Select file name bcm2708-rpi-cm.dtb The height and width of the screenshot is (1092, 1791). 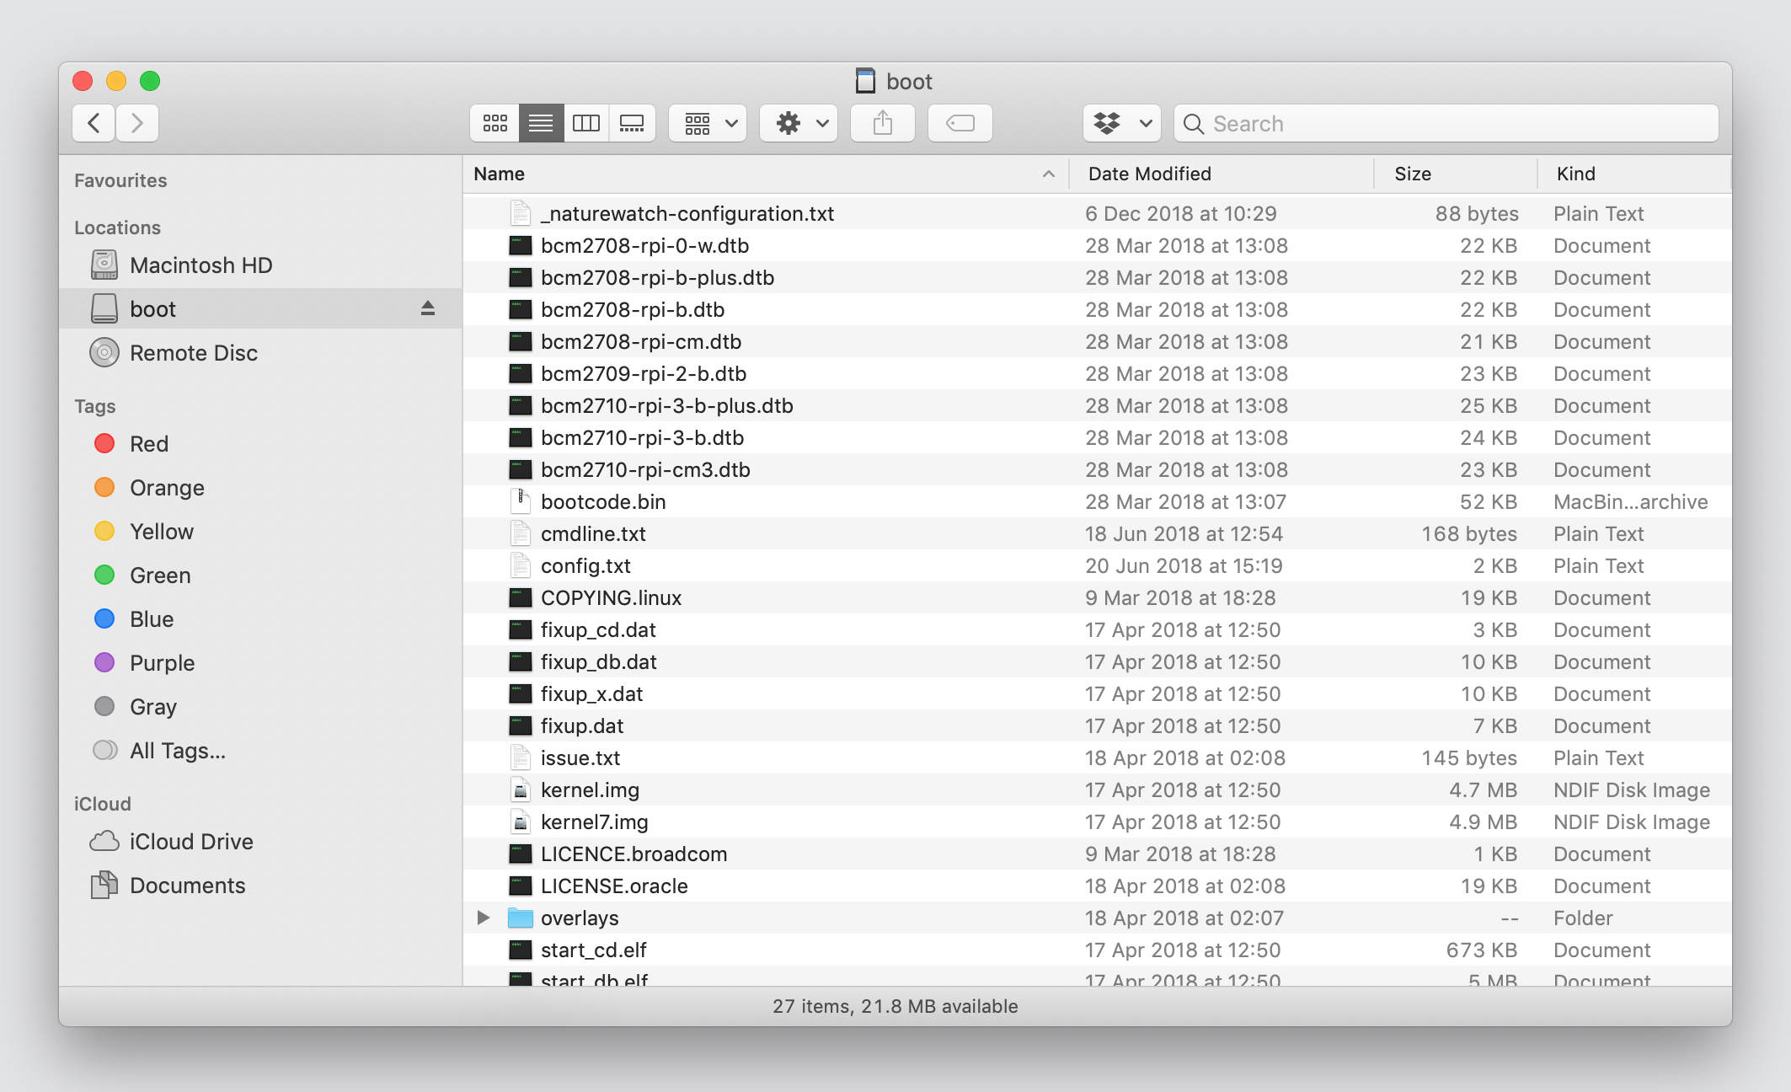pyautogui.click(x=641, y=341)
